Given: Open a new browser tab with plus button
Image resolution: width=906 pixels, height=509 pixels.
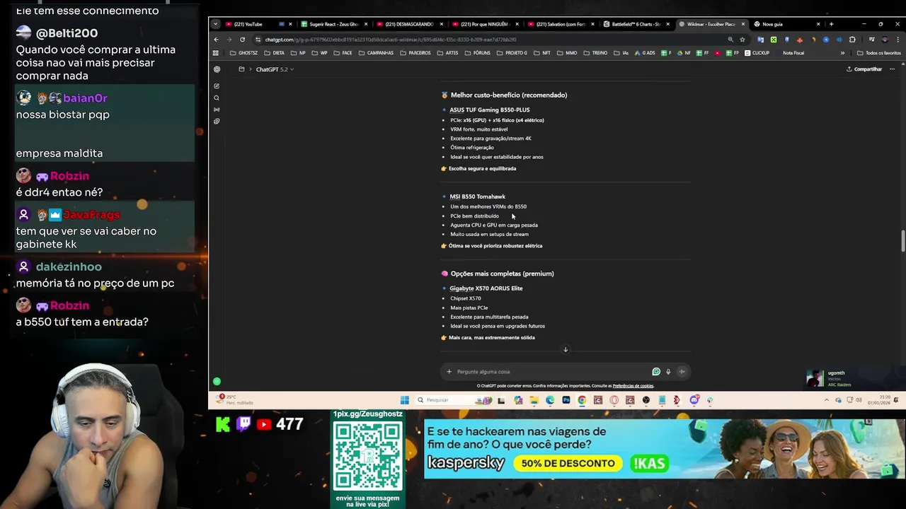Looking at the screenshot, I should click(x=831, y=24).
